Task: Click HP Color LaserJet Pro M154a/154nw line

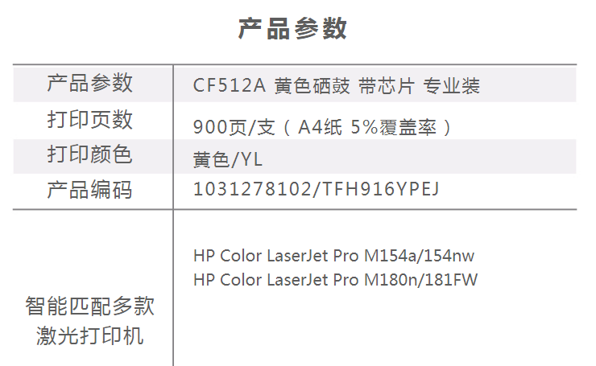Action: (333, 256)
